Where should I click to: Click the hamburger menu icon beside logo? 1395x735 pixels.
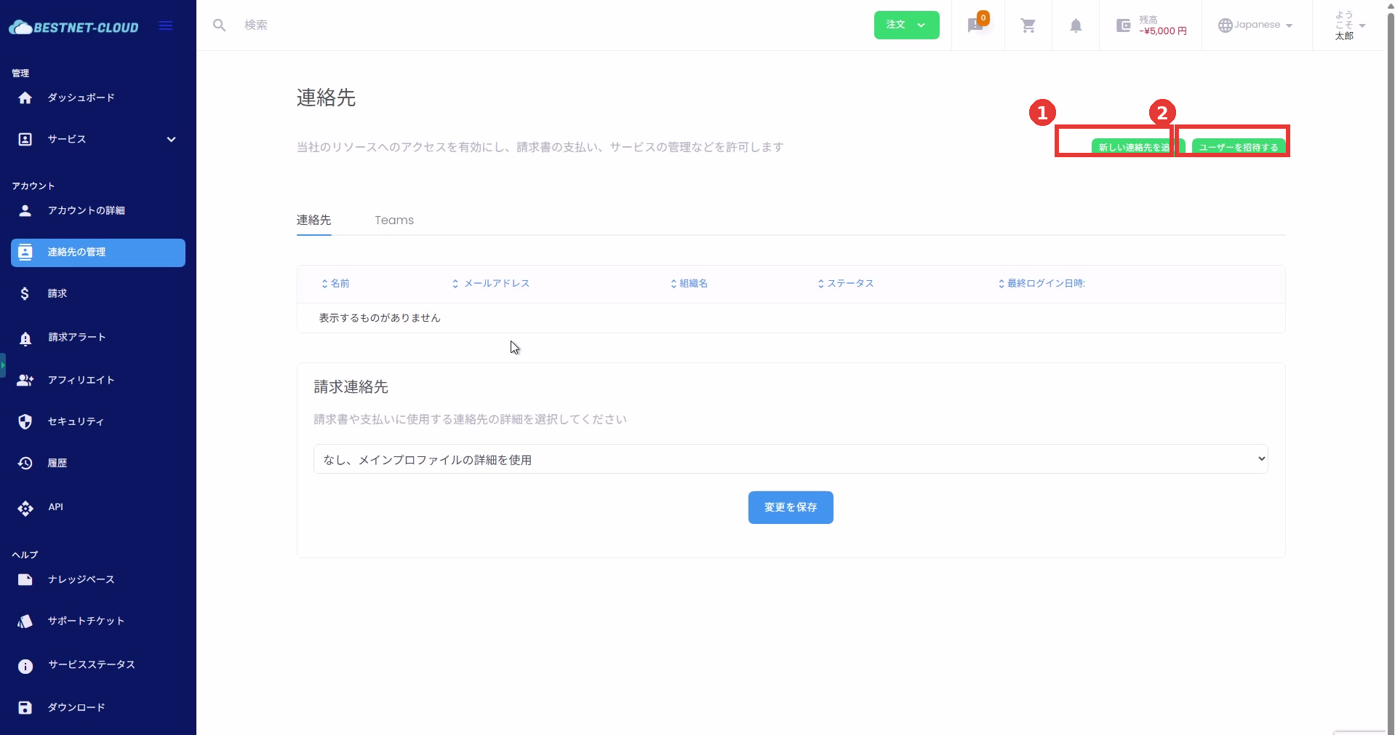pyautogui.click(x=166, y=26)
